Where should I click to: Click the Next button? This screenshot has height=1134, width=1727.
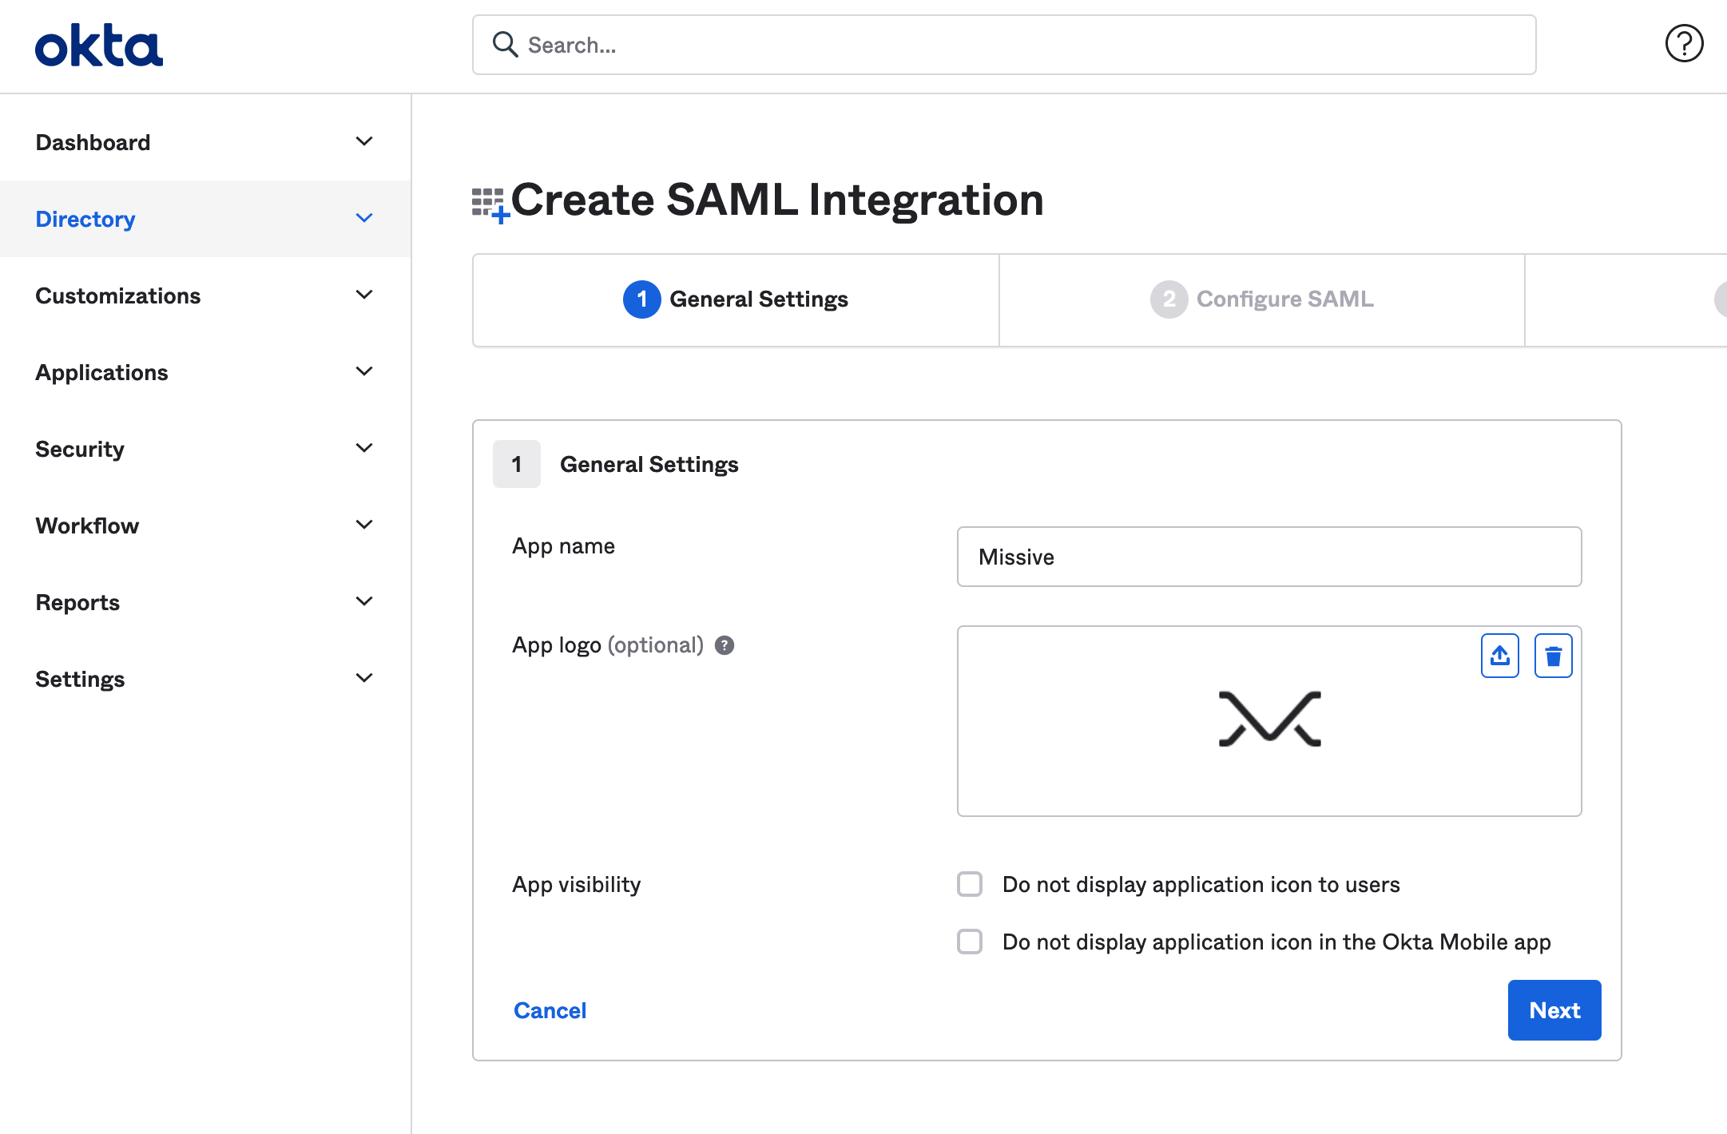[1554, 1010]
